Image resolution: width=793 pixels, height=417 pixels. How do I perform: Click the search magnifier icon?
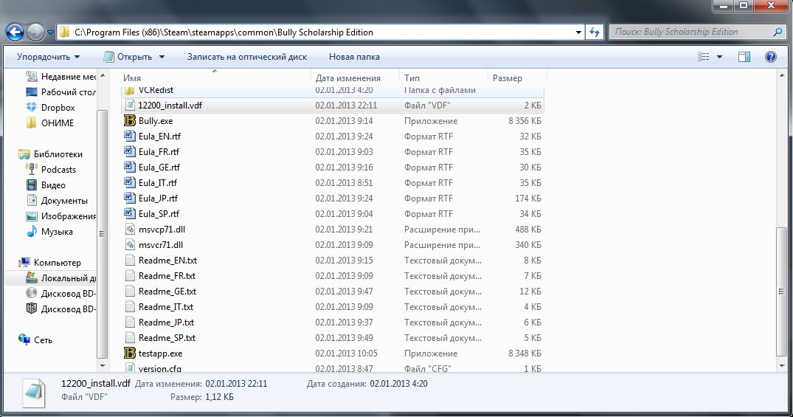click(778, 32)
